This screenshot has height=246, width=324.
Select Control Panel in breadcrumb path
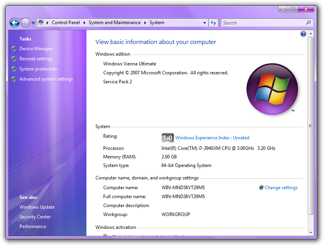66,23
